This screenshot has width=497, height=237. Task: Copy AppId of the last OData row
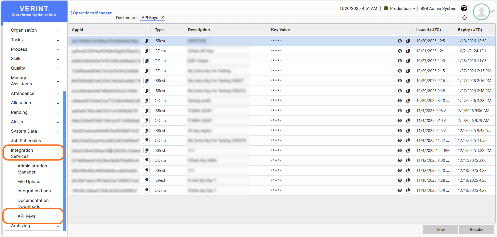146,191
